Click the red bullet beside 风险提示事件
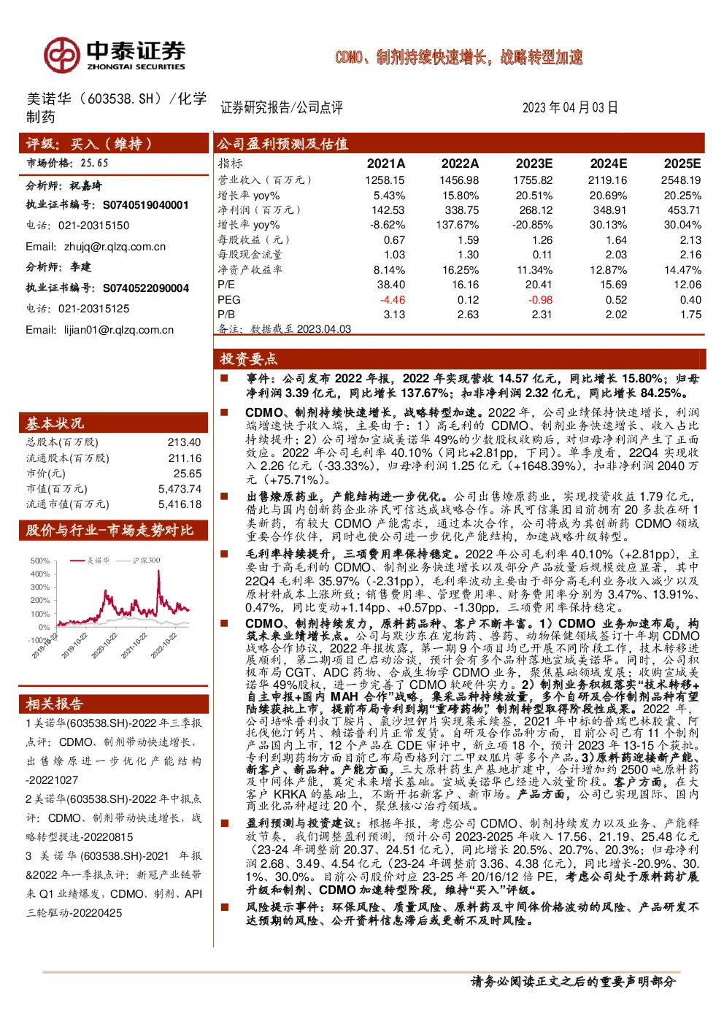The height and width of the screenshot is (1024, 724). (x=225, y=907)
